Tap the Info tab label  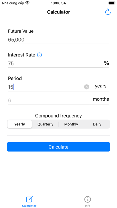(87, 206)
